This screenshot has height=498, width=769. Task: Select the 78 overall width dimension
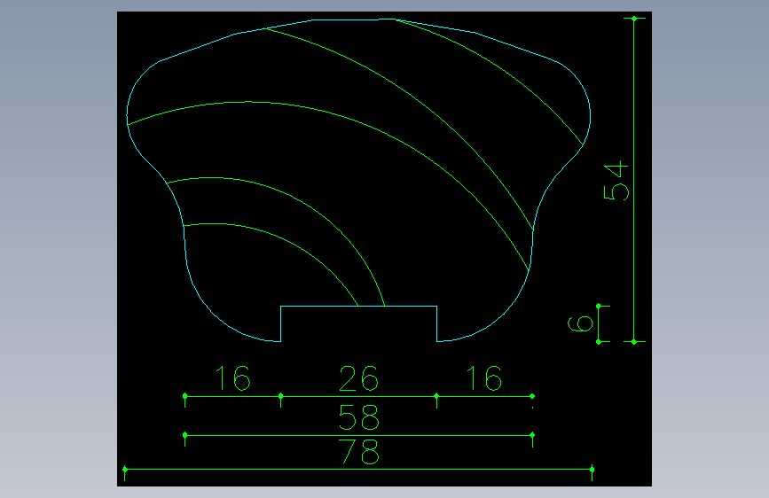(359, 451)
